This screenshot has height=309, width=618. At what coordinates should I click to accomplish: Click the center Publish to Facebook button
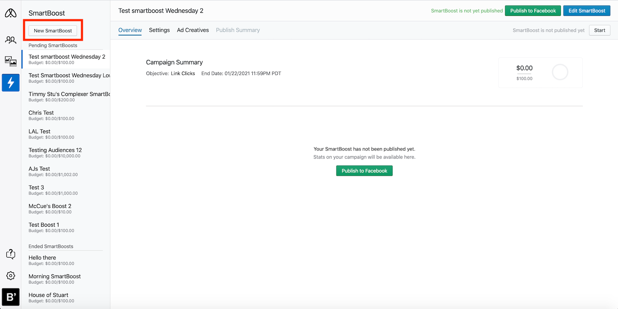(x=364, y=171)
